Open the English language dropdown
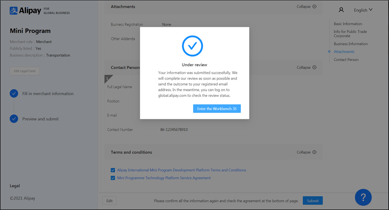 tap(363, 10)
